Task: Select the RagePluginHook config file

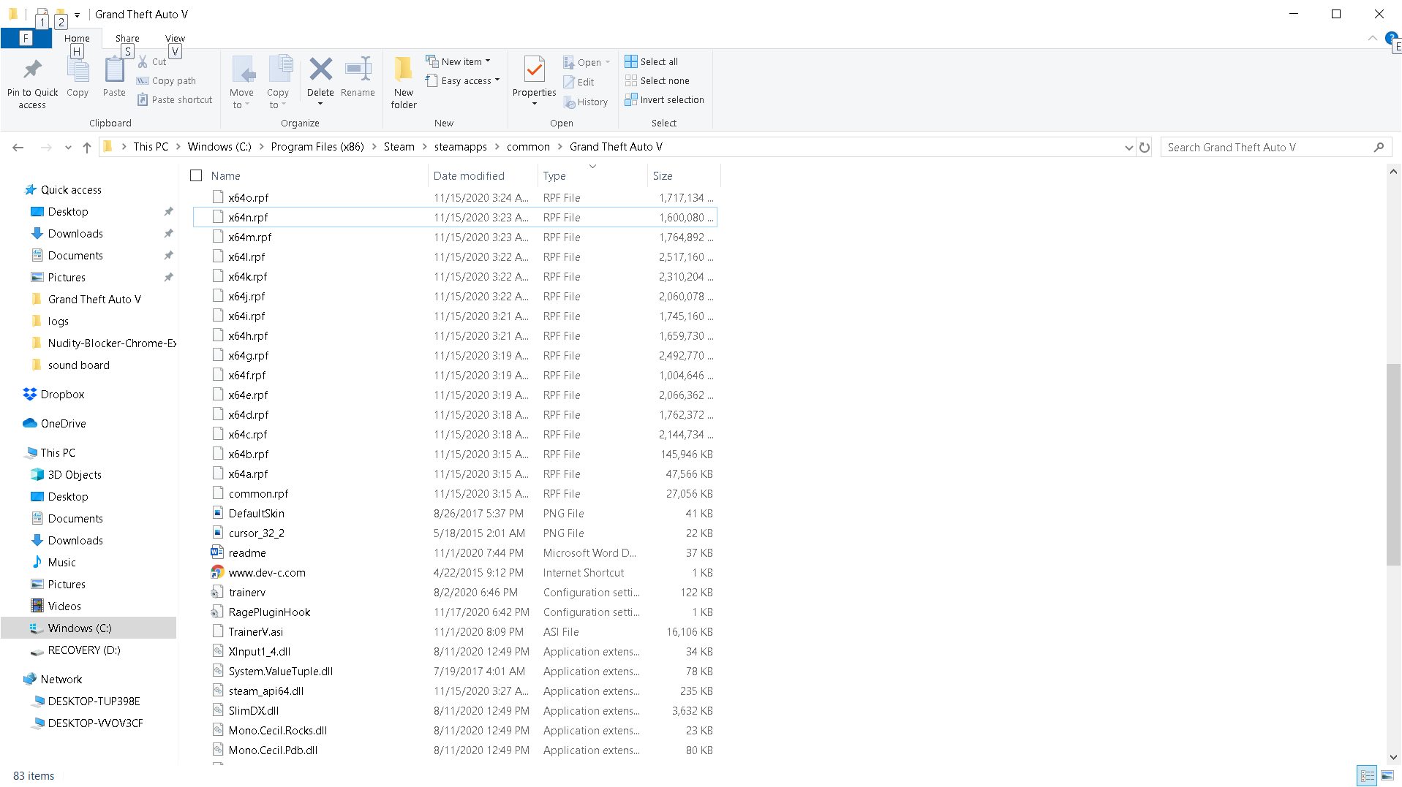Action: pos(455,612)
